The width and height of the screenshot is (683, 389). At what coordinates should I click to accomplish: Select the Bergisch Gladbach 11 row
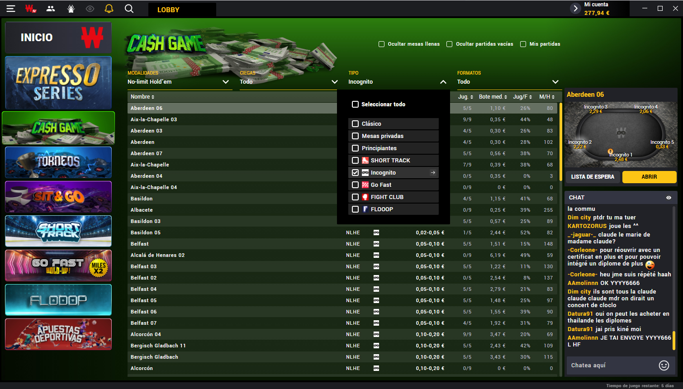pyautogui.click(x=343, y=346)
